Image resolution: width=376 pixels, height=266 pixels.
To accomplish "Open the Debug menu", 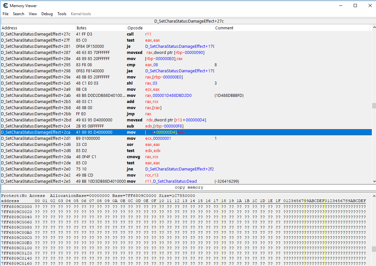I will (47, 14).
